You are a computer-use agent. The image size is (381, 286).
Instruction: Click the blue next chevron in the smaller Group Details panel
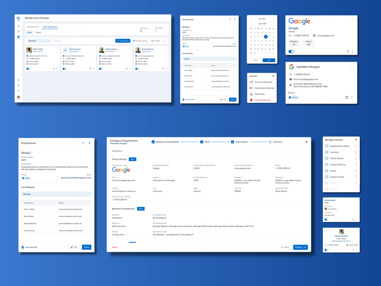(235, 19)
